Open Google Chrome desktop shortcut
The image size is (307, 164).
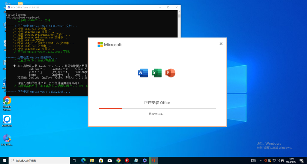[7, 103]
